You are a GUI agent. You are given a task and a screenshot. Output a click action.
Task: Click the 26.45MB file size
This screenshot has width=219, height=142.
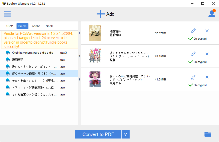point(160,56)
